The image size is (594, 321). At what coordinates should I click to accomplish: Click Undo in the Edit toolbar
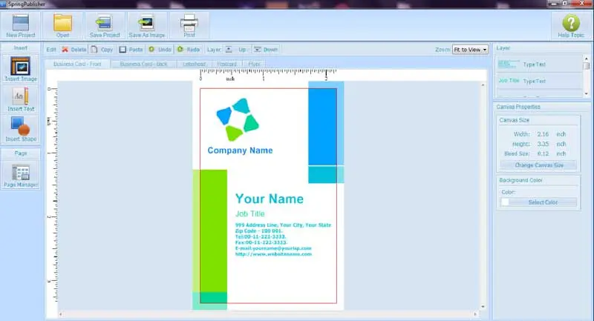[160, 49]
